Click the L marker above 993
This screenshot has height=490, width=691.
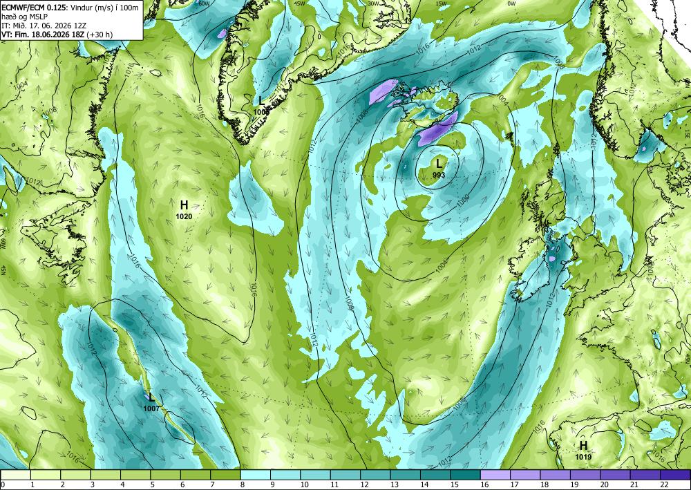[439, 164]
